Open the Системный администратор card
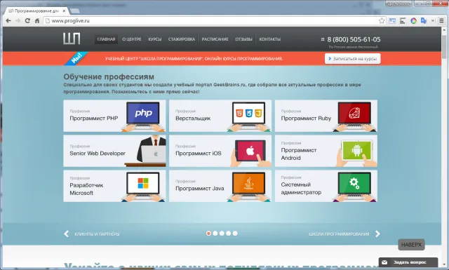 (326, 186)
